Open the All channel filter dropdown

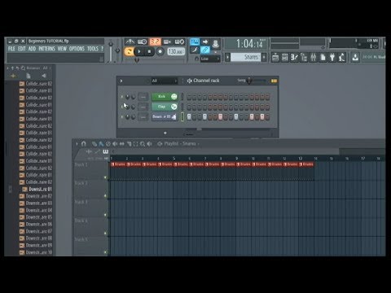(x=164, y=81)
